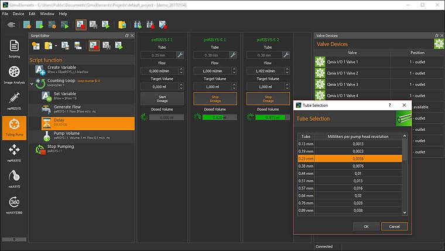Image resolution: width=445 pixels, height=251 pixels.
Task: Confirm tube selection with OK button
Action: [x=366, y=226]
